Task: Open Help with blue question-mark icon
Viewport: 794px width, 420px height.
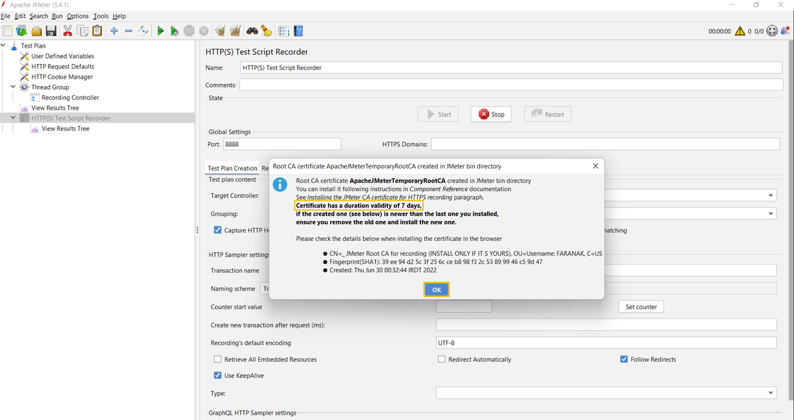Action: click(298, 30)
